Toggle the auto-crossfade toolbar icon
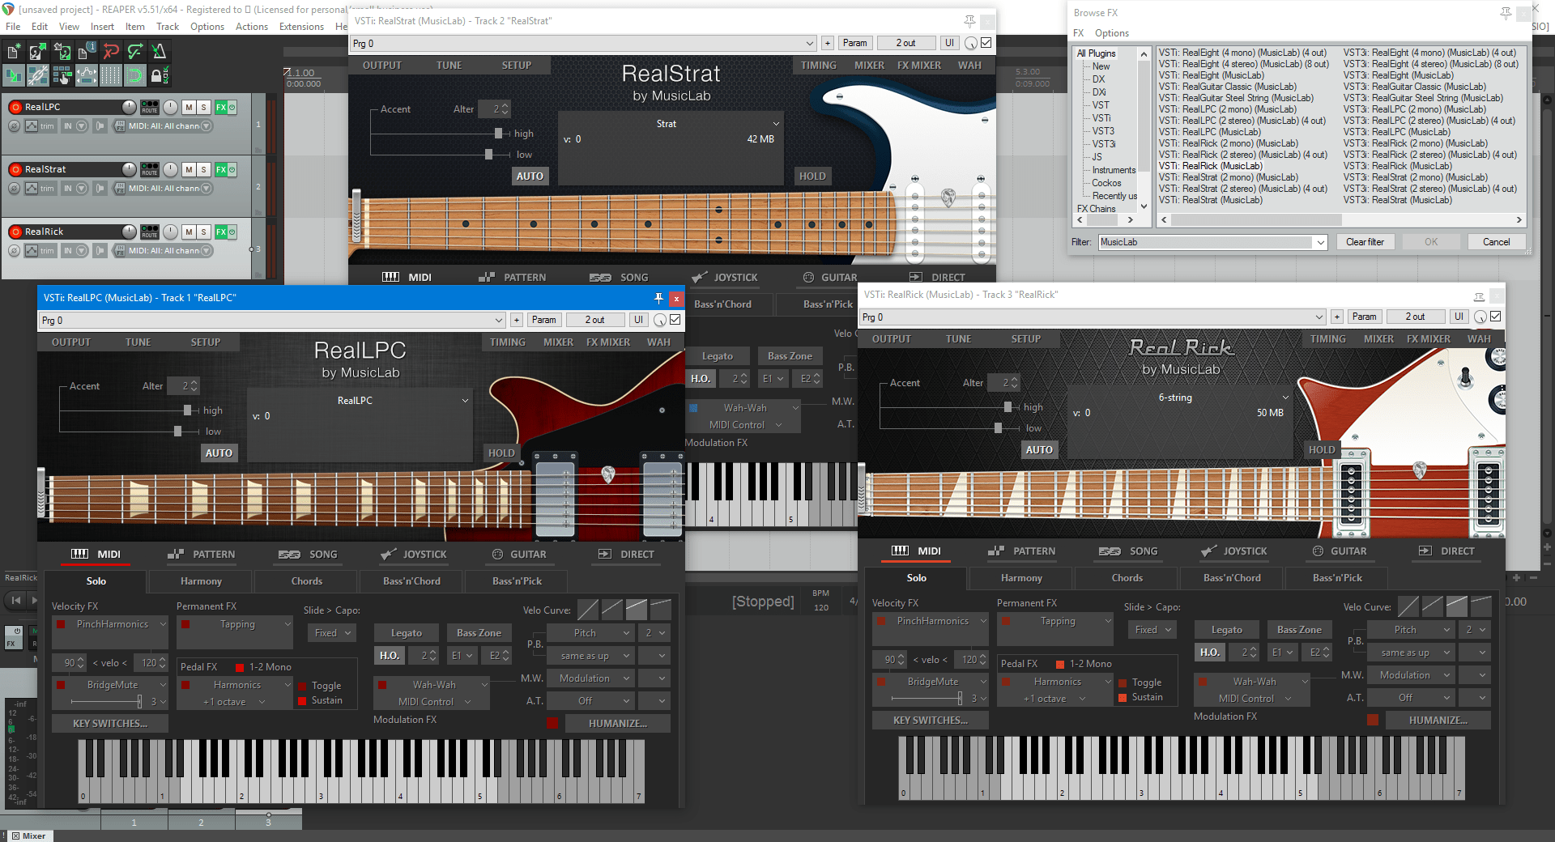This screenshot has height=842, width=1555. (x=14, y=76)
